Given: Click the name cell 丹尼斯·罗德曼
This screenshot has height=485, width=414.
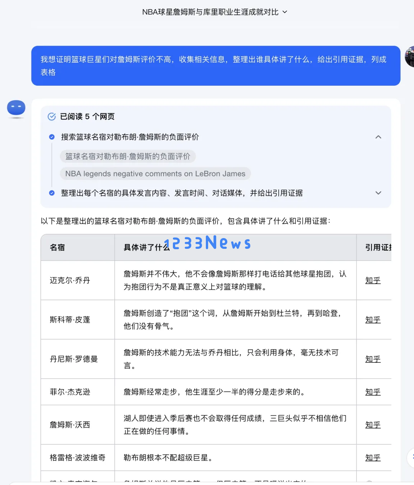Looking at the screenshot, I should click(78, 359).
